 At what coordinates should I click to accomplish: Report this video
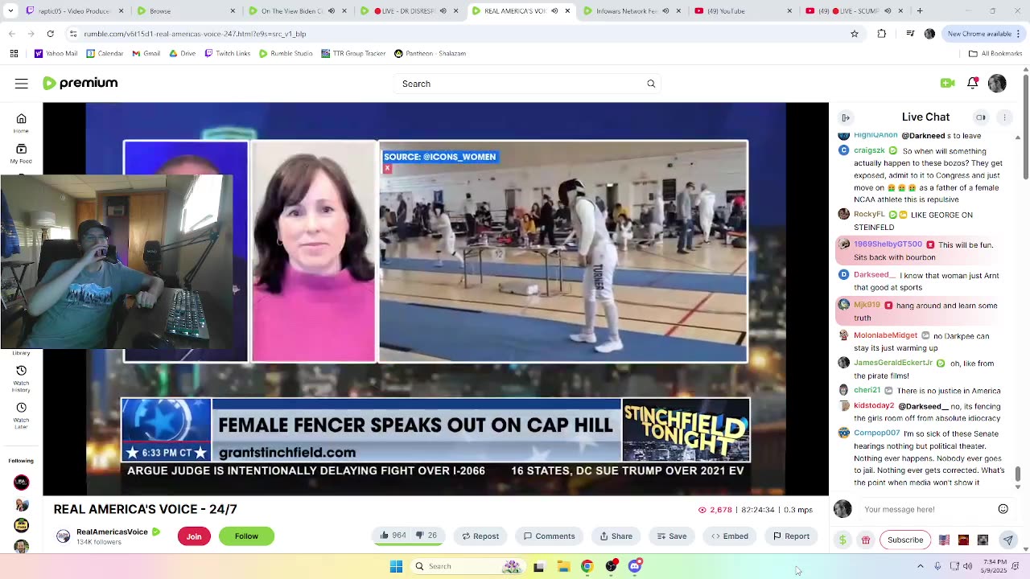pyautogui.click(x=792, y=536)
